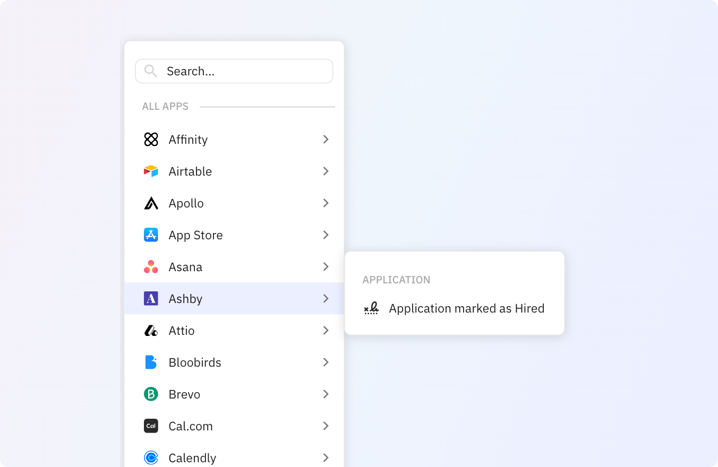
Task: Open the Airtable app entry
Action: tap(234, 171)
